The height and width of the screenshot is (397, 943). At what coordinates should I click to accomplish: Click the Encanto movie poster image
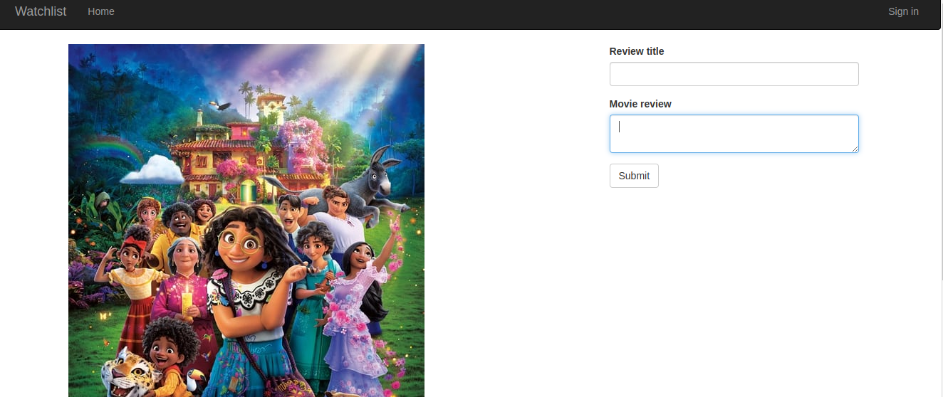tap(246, 221)
